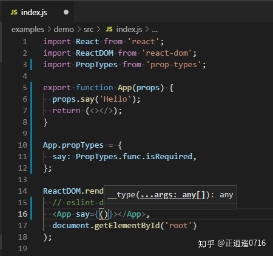
Task: Select the index.js editor tab
Action: pos(38,12)
